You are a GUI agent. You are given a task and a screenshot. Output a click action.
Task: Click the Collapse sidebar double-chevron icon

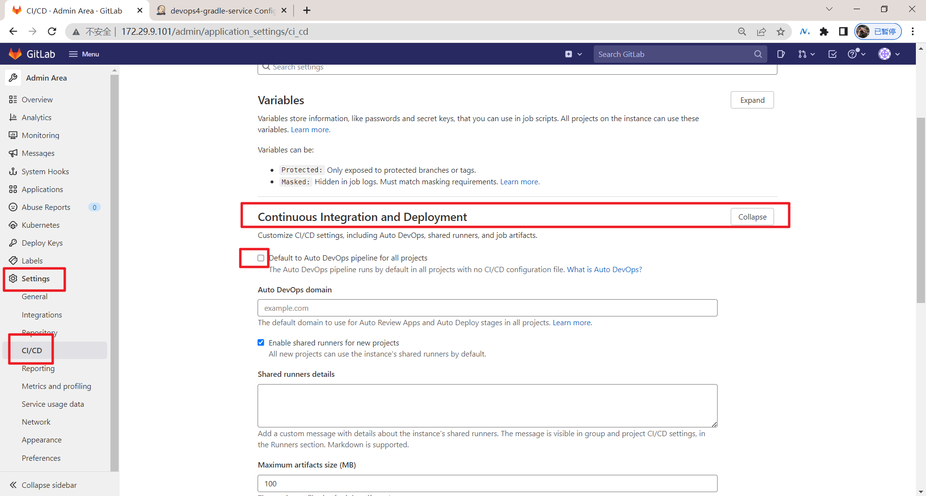(13, 485)
